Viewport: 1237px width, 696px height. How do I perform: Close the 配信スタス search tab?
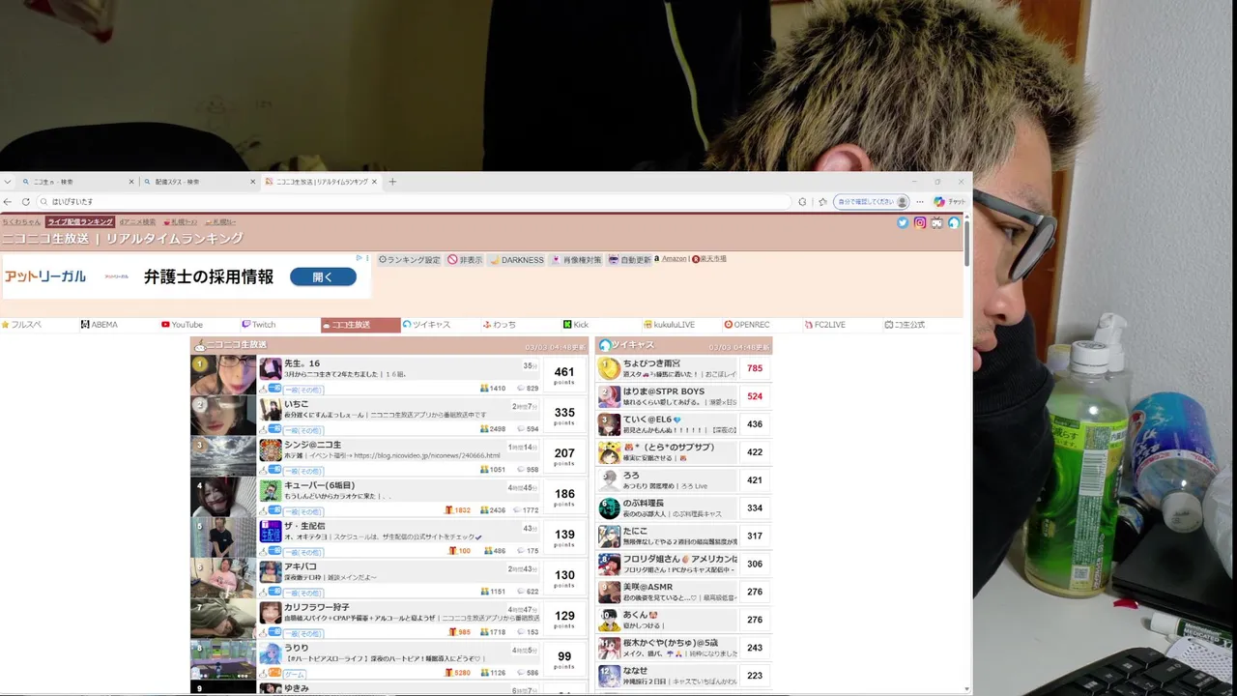[x=253, y=182]
